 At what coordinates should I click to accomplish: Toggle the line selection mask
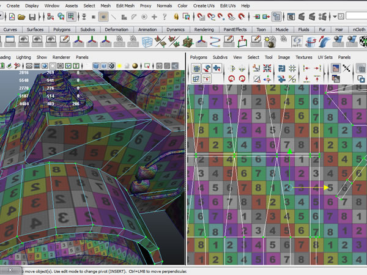coord(114,17)
